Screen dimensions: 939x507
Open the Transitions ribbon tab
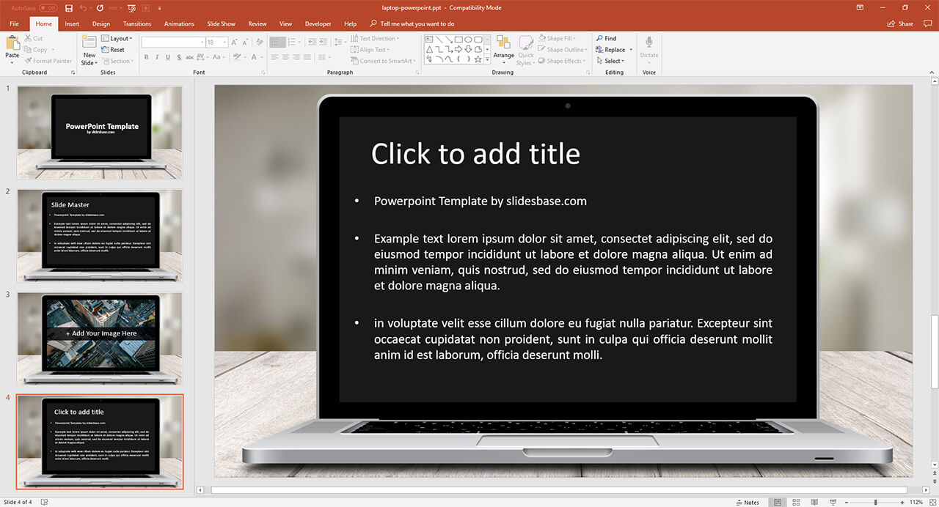(137, 23)
